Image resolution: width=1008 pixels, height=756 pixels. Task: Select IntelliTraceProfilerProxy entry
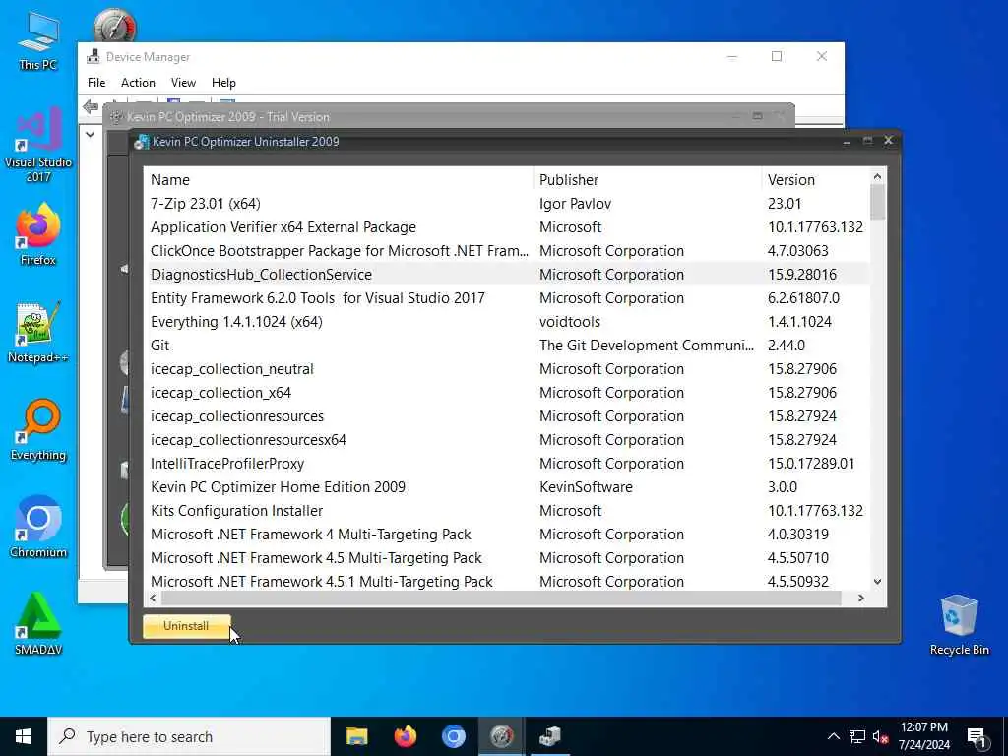(507, 464)
